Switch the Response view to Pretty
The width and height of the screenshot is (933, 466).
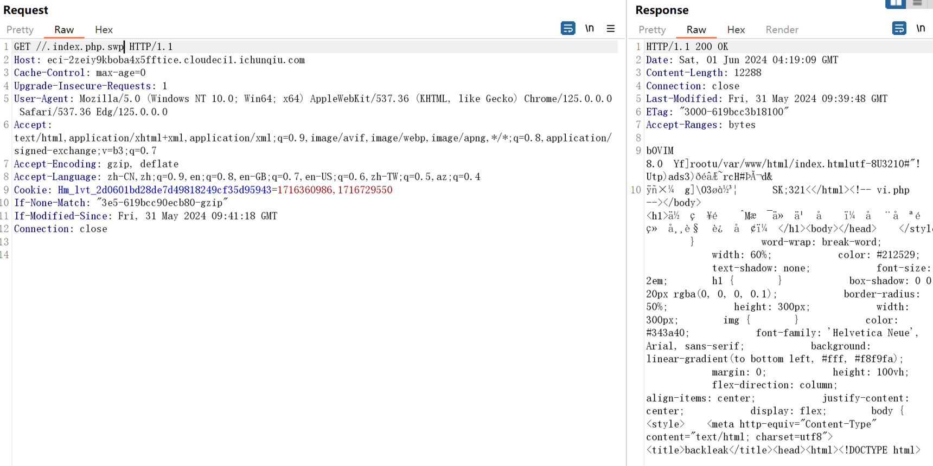652,30
